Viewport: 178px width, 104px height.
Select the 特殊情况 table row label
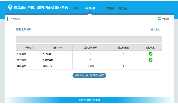tap(21, 66)
